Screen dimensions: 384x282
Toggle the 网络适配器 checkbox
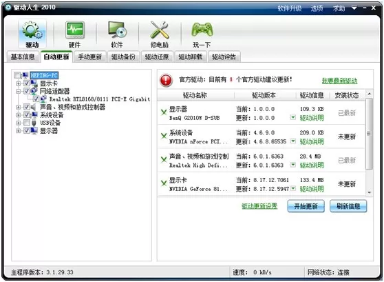[x=27, y=91]
